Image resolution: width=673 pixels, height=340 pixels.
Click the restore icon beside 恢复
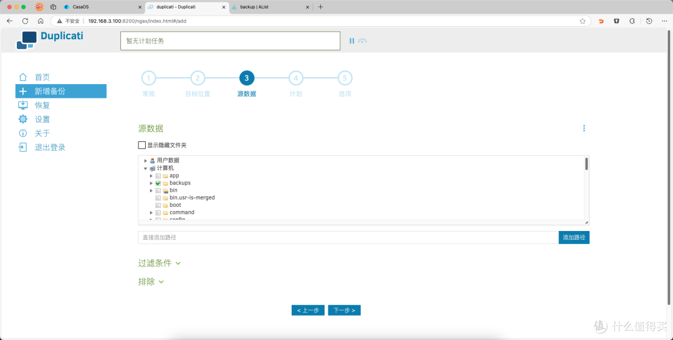pyautogui.click(x=23, y=105)
